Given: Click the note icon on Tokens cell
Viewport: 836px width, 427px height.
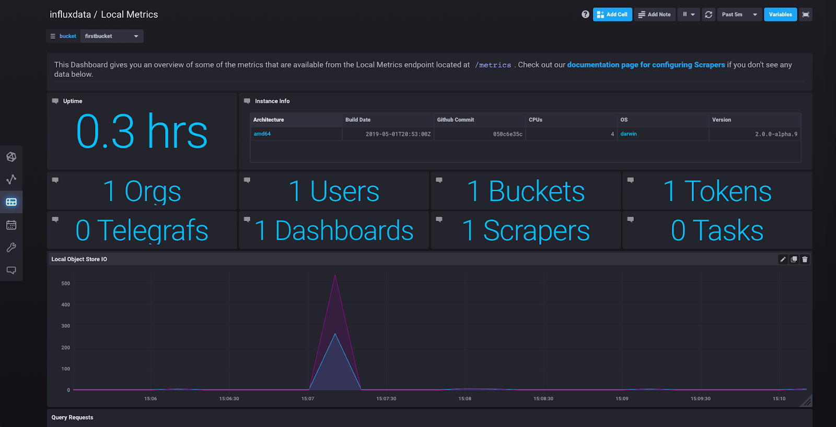Looking at the screenshot, I should 631,180.
